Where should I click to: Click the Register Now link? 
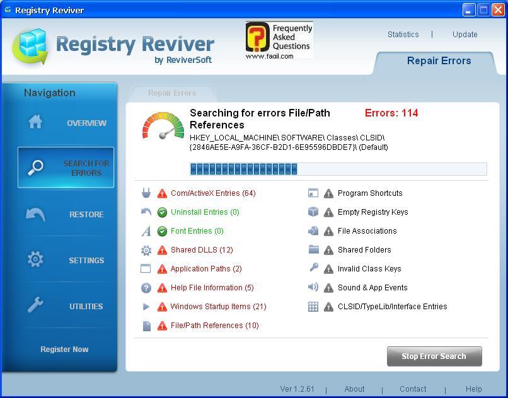tap(64, 349)
